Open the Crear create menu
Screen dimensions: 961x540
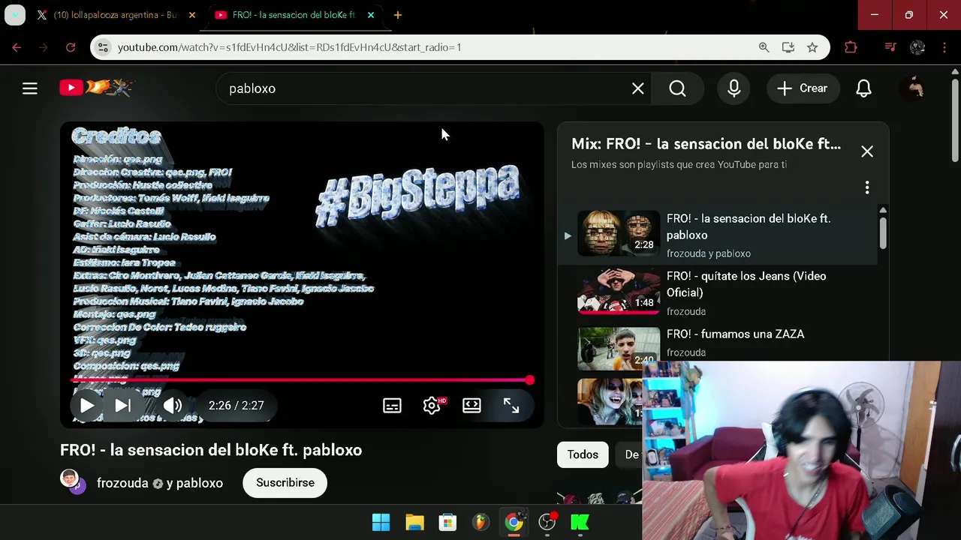(802, 88)
